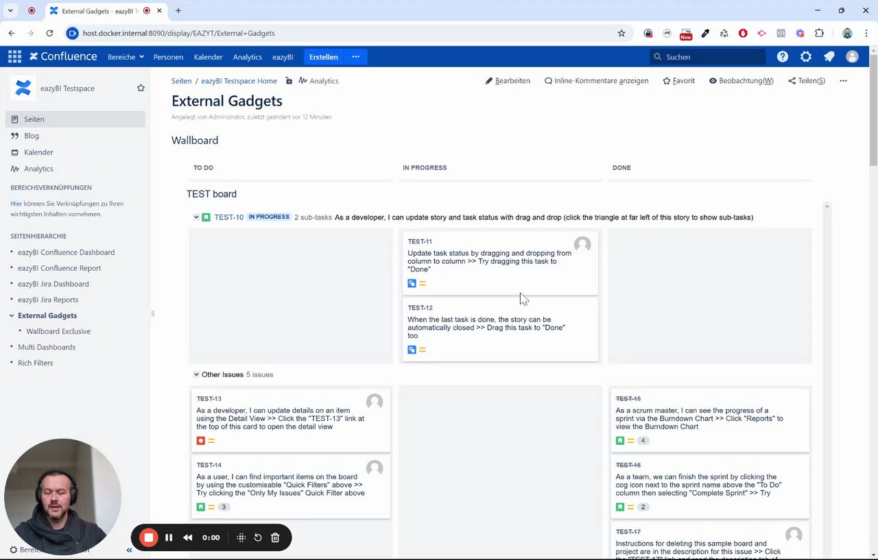Open the Chrome tab search dropdown
The image size is (878, 560).
coord(10,10)
